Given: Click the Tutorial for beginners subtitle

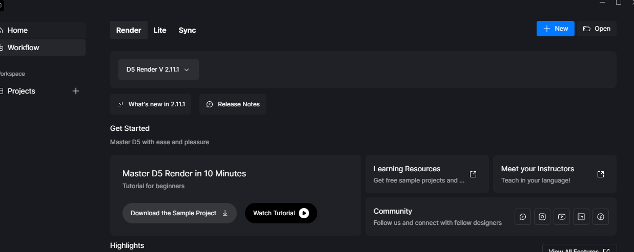Looking at the screenshot, I should pyautogui.click(x=153, y=186).
